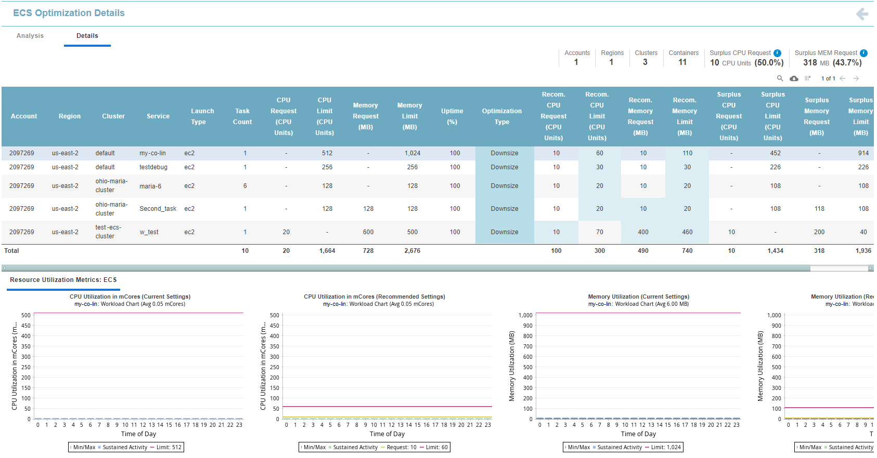This screenshot has height=458, width=877.
Task: Go to the next page arrow
Action: click(856, 78)
